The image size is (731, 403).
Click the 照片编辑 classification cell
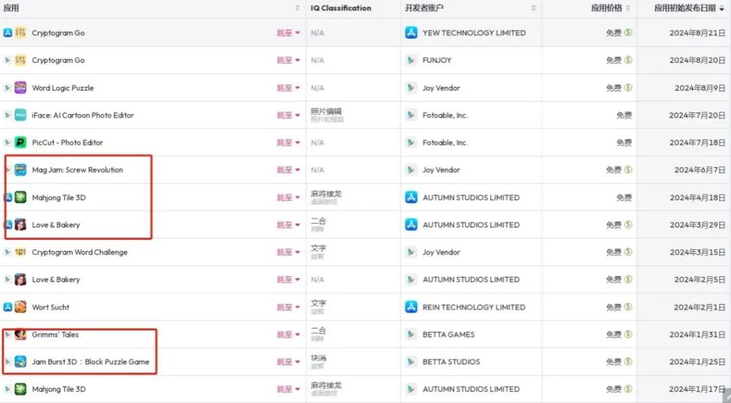pos(326,111)
